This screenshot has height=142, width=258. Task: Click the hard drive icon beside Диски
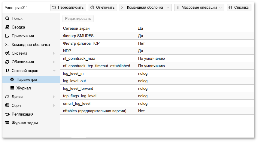[x=7, y=97]
